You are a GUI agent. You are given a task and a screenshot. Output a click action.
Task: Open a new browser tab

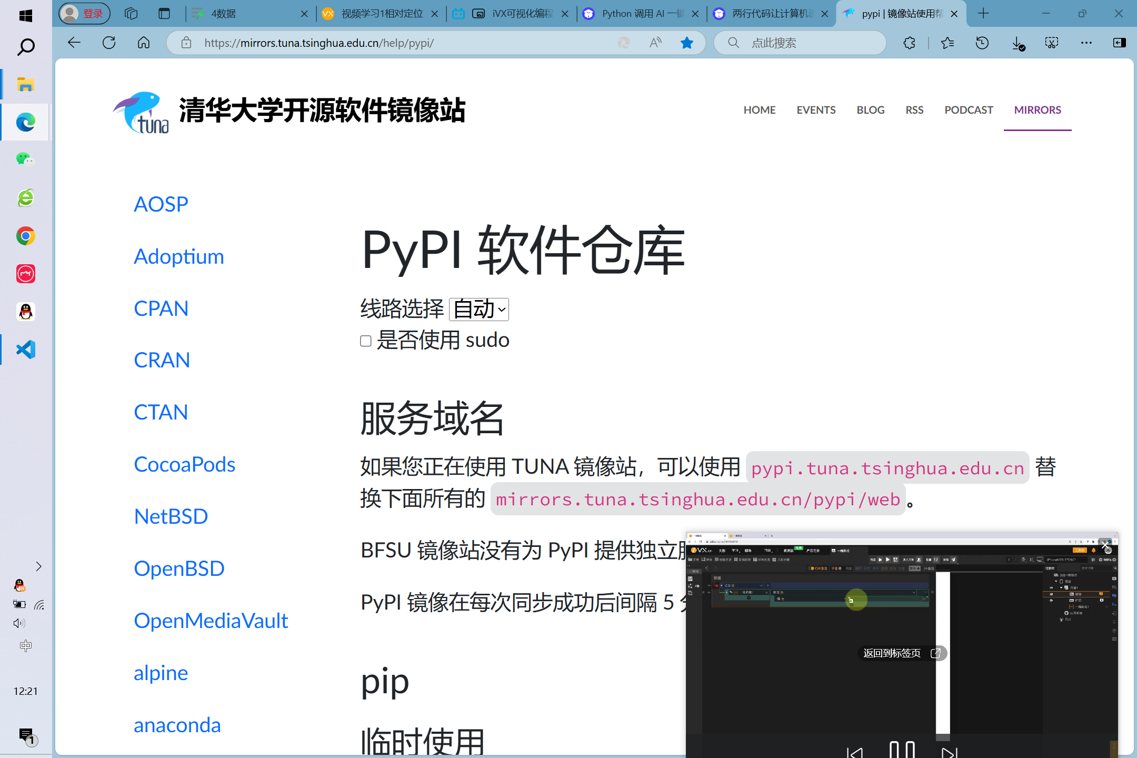pyautogui.click(x=983, y=14)
